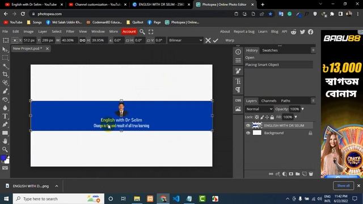Open the History panel menu button
Screen dimensions: 363x204
click(x=313, y=50)
